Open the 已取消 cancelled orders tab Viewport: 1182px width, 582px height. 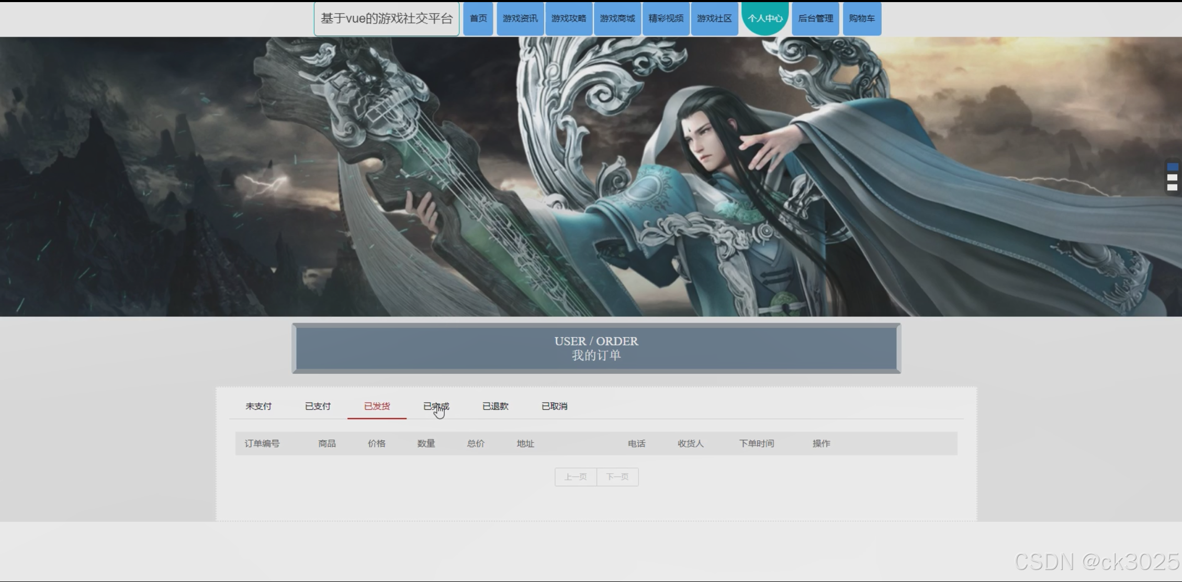pyautogui.click(x=555, y=406)
